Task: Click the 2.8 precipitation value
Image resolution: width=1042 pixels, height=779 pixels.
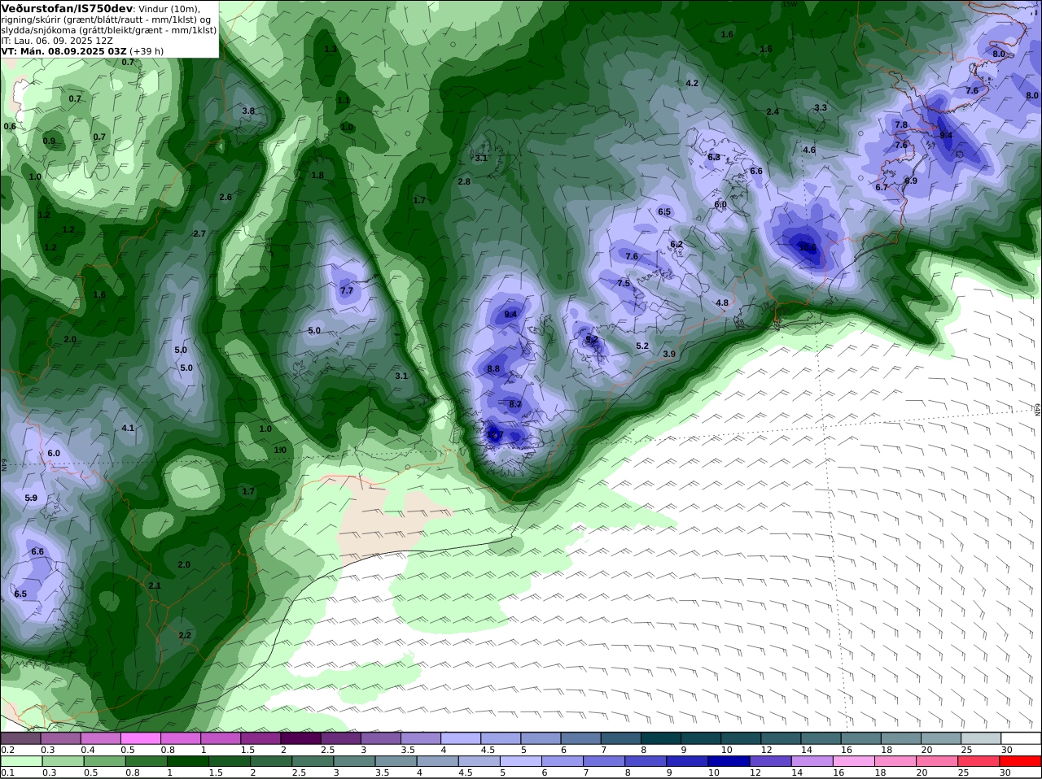Action: tap(464, 182)
